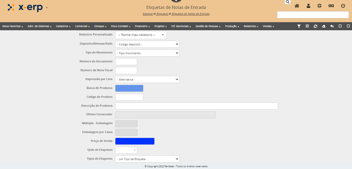Open the Depósito/Almoxarifado dropdown
This screenshot has width=352, height=169.
coord(147,44)
